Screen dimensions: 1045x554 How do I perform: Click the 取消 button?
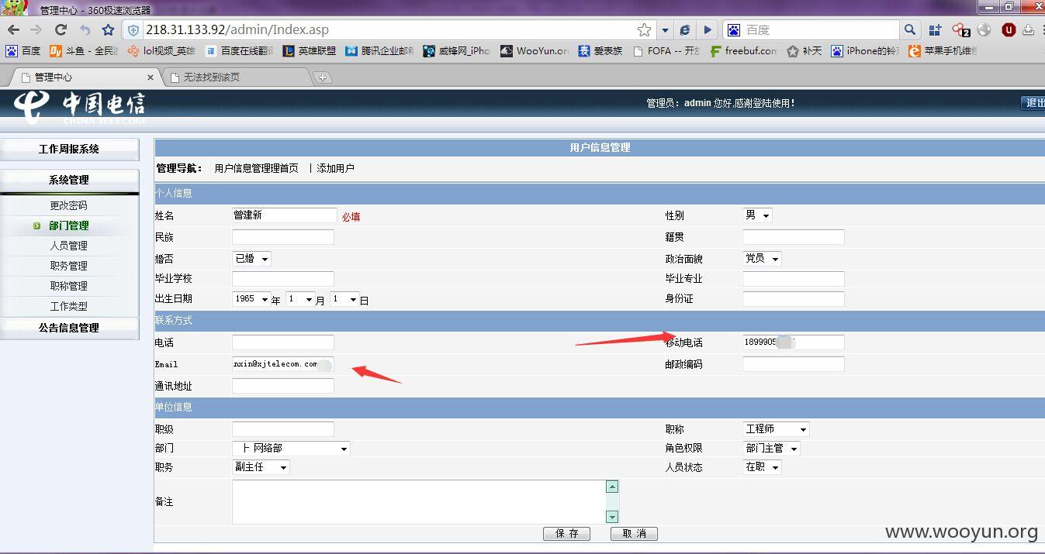pyautogui.click(x=634, y=534)
